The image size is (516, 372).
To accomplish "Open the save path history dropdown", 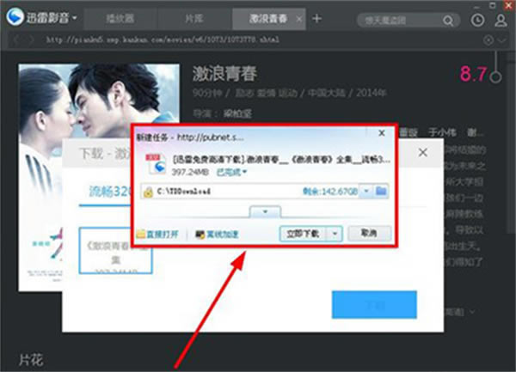I will tap(366, 191).
